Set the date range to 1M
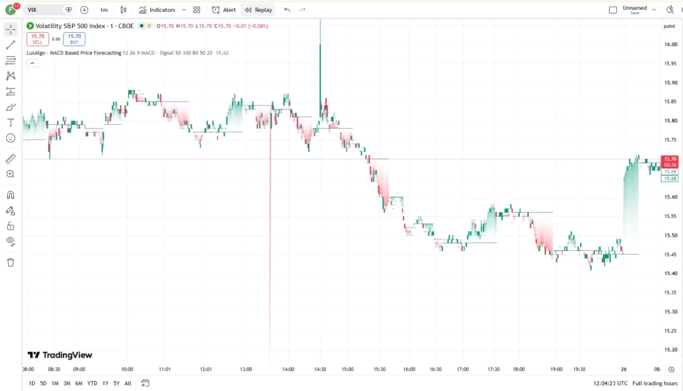The image size is (683, 391). pos(55,383)
